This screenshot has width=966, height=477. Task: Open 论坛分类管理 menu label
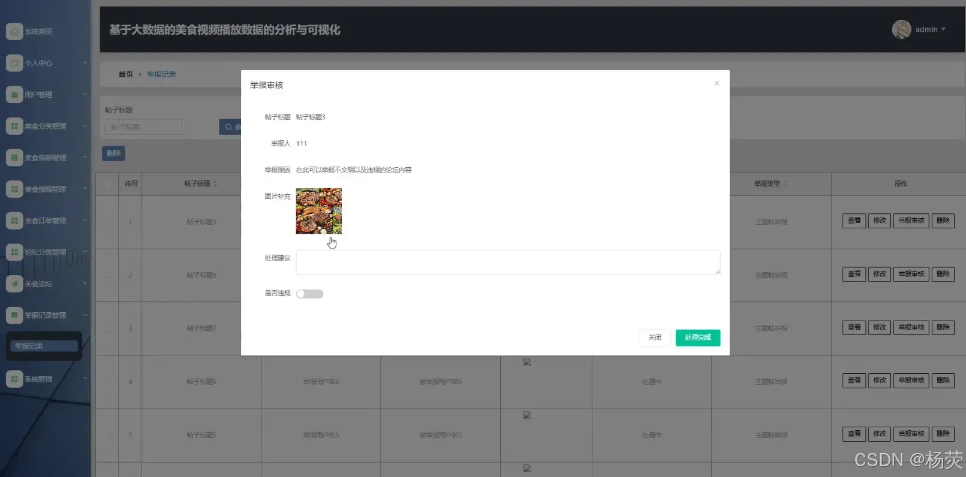[x=46, y=252]
